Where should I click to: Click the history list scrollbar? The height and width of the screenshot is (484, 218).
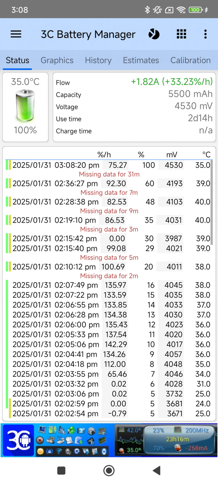pos(212,202)
